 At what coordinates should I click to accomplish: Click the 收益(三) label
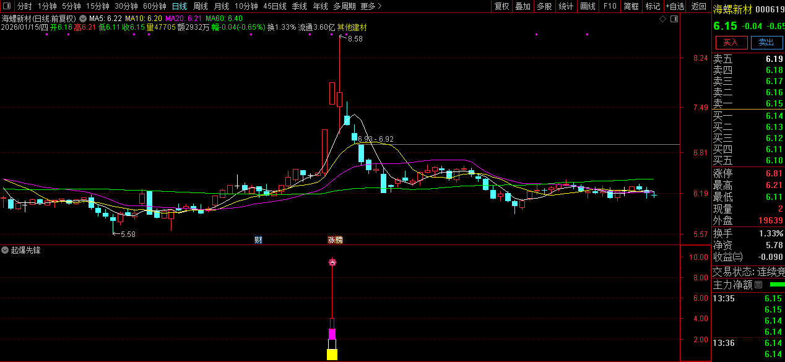click(729, 256)
